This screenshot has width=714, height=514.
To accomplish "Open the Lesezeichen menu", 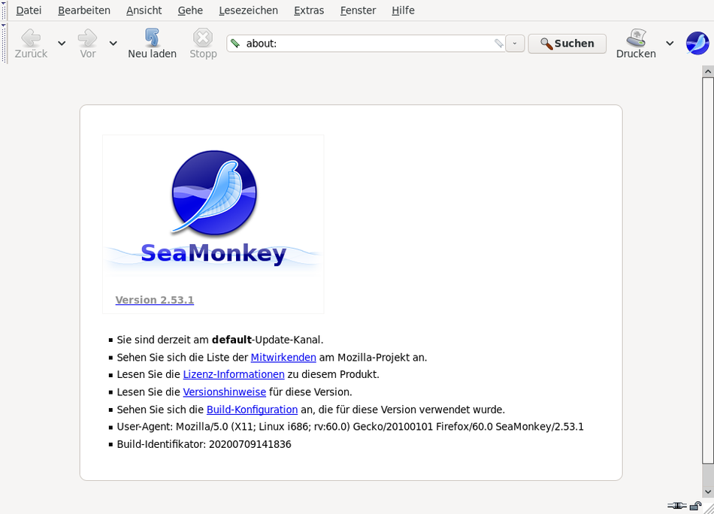I will click(248, 10).
